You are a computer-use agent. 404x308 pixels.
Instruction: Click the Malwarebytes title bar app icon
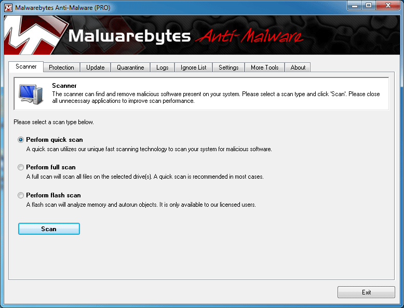click(8, 7)
